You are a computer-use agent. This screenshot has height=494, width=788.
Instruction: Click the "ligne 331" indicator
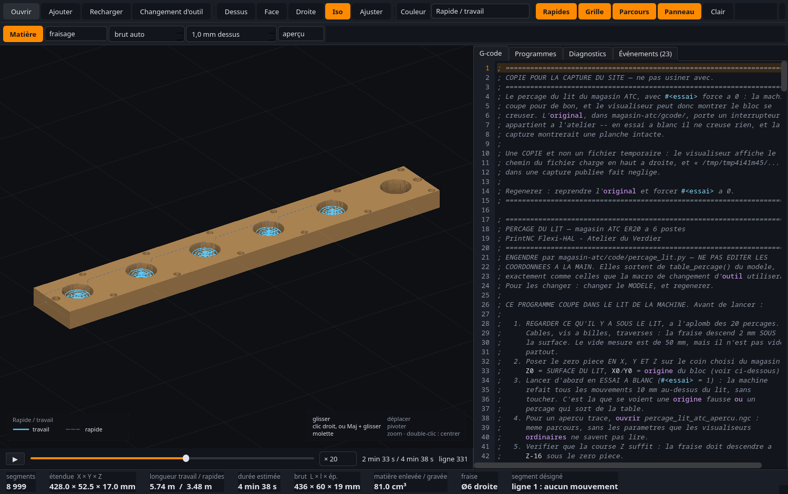453,459
